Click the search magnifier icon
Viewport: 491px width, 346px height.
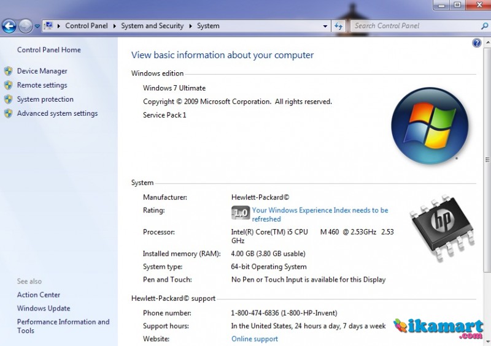click(x=484, y=26)
